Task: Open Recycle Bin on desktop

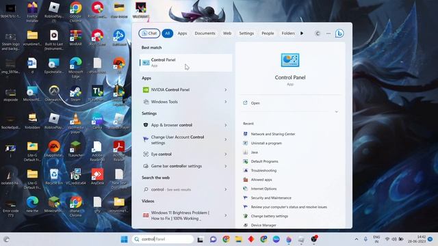Action: (x=54, y=176)
